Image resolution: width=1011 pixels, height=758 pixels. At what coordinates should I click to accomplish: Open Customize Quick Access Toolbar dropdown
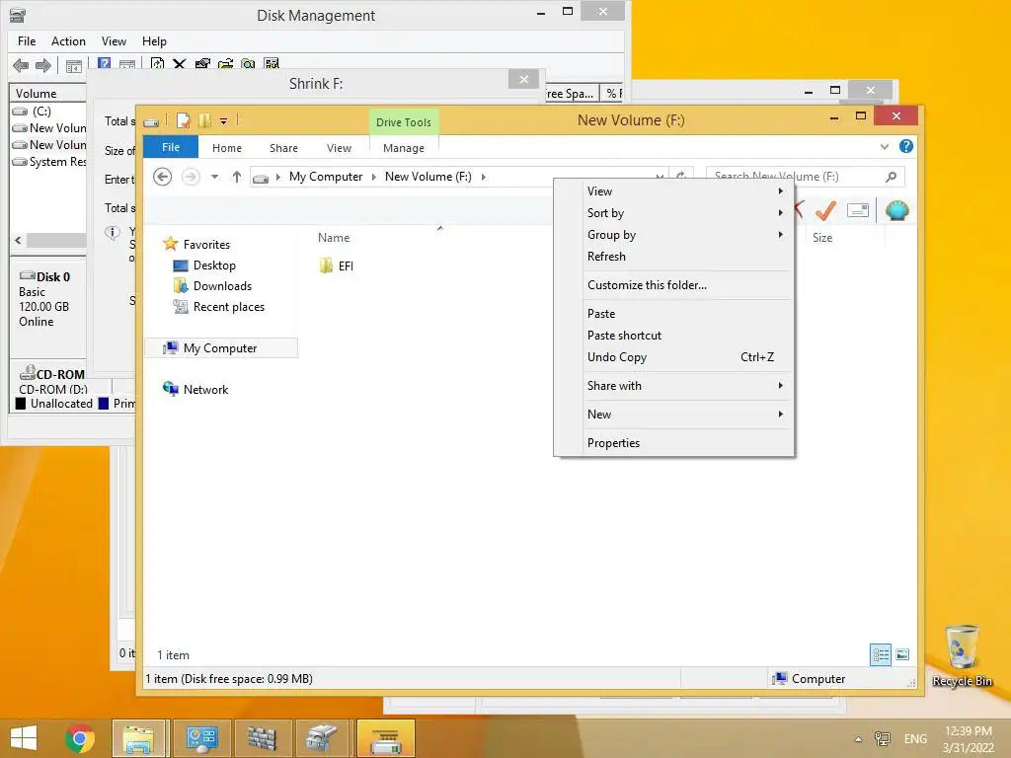223,121
